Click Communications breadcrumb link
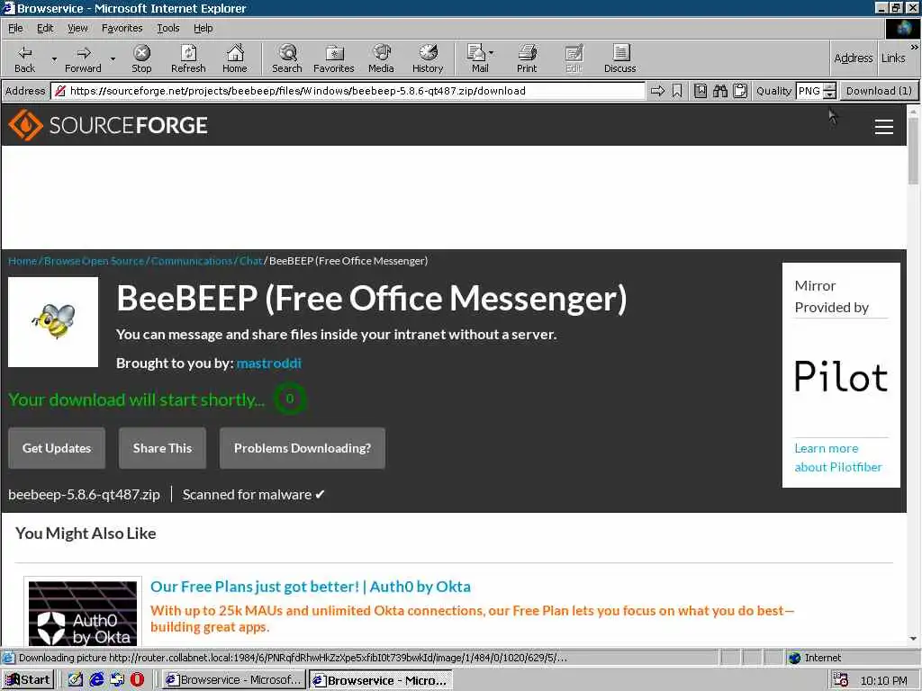Screen dimensions: 922x691 click(x=192, y=261)
